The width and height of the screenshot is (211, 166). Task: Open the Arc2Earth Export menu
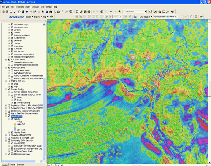coord(38,17)
